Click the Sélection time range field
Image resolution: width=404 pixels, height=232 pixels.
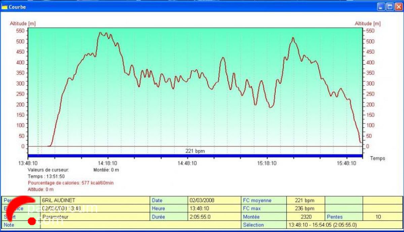point(323,225)
